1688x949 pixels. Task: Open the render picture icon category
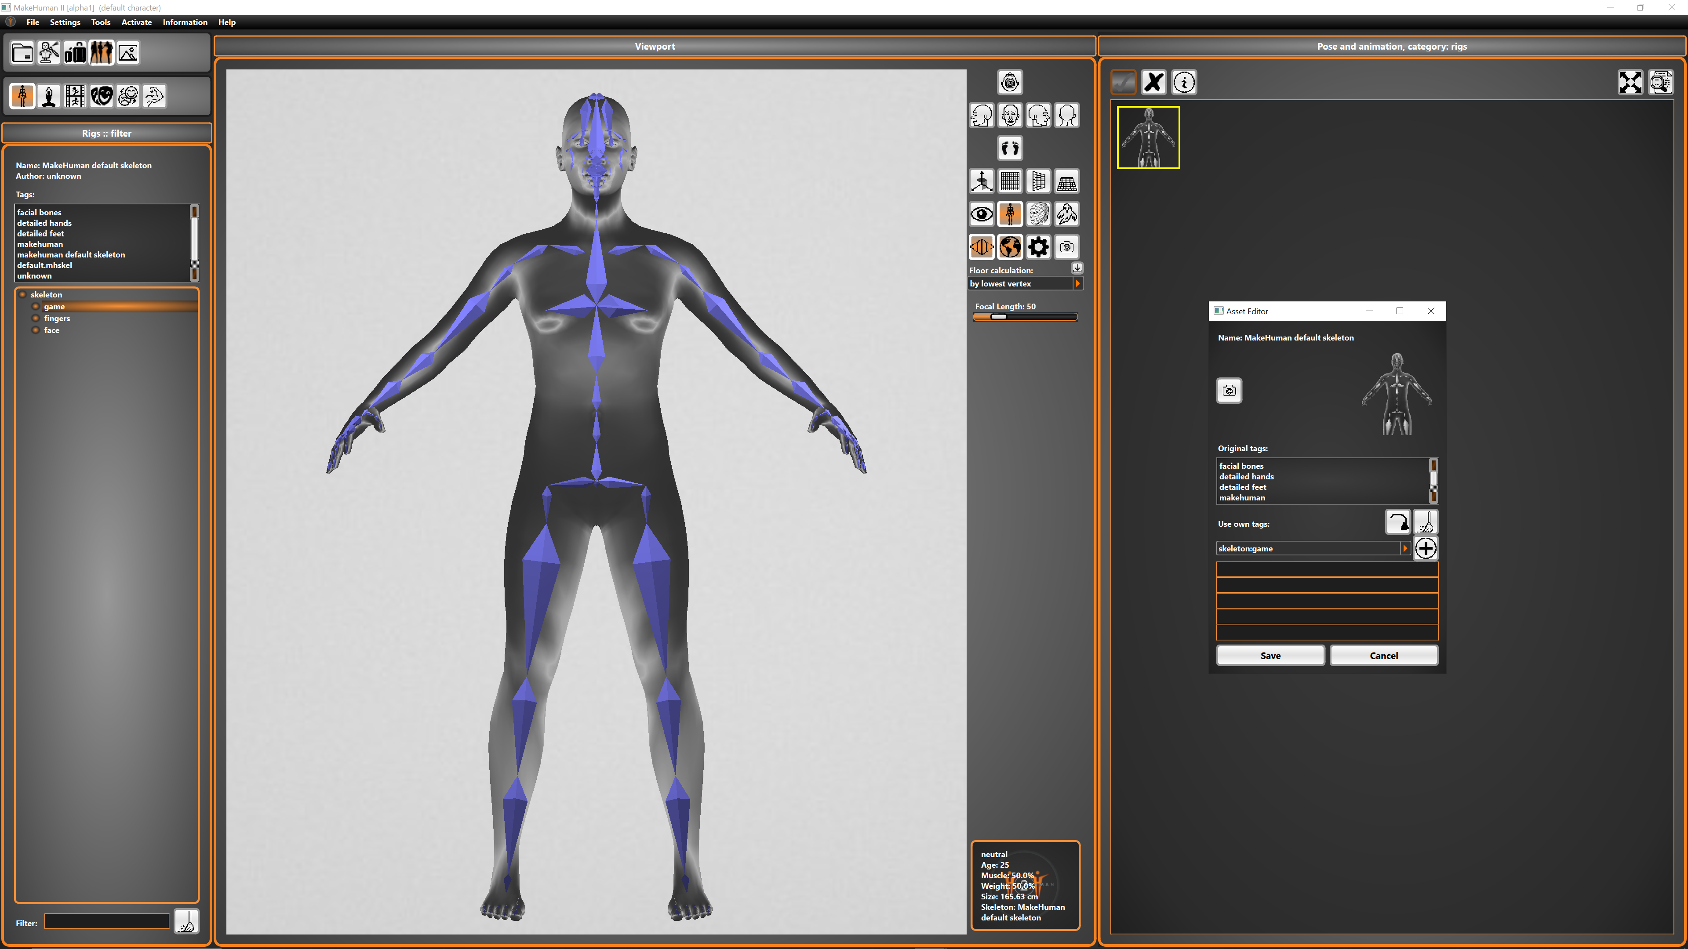click(128, 53)
